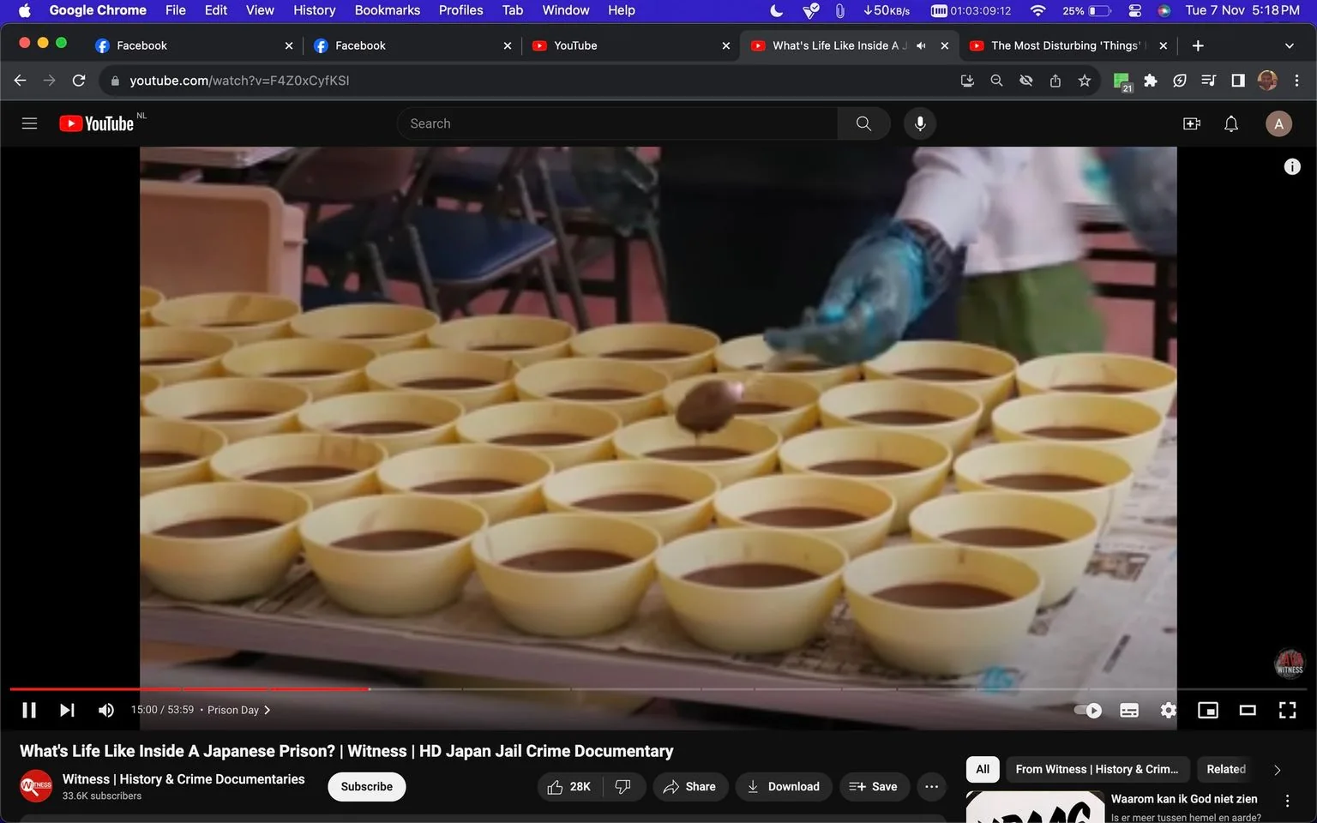Select the Related filter chip
Screen dimensions: 1317x823
1226,769
